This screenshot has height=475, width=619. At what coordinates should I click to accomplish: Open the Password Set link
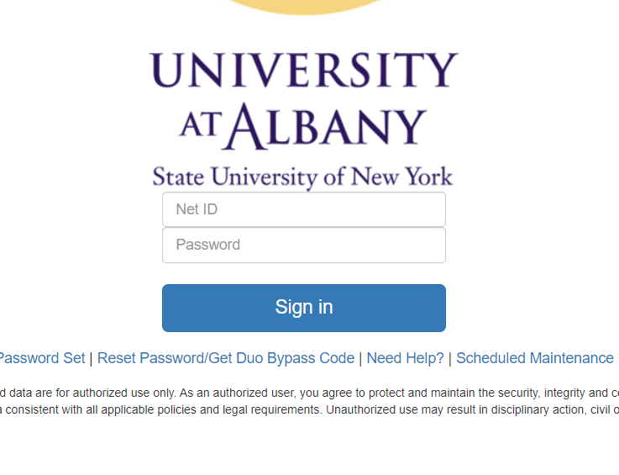pyautogui.click(x=42, y=358)
